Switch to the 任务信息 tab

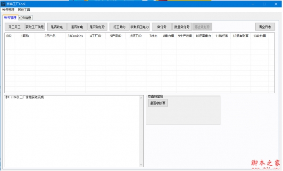pos(25,18)
